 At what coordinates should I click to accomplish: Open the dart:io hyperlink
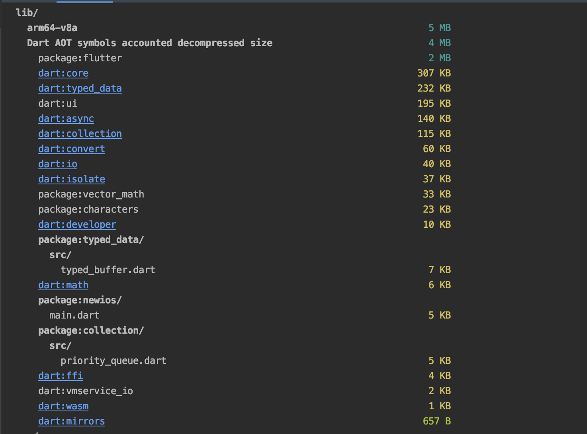pos(57,164)
